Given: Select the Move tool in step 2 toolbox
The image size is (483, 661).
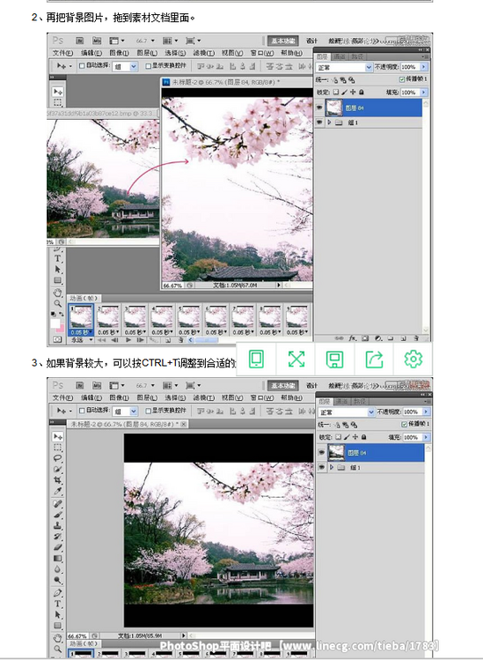Looking at the screenshot, I should pyautogui.click(x=58, y=92).
